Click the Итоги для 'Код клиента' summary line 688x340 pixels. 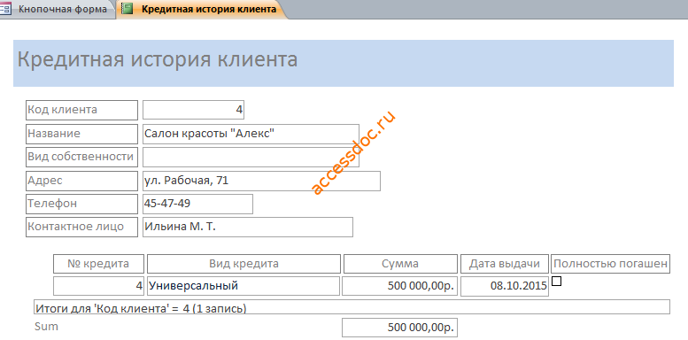coord(352,306)
